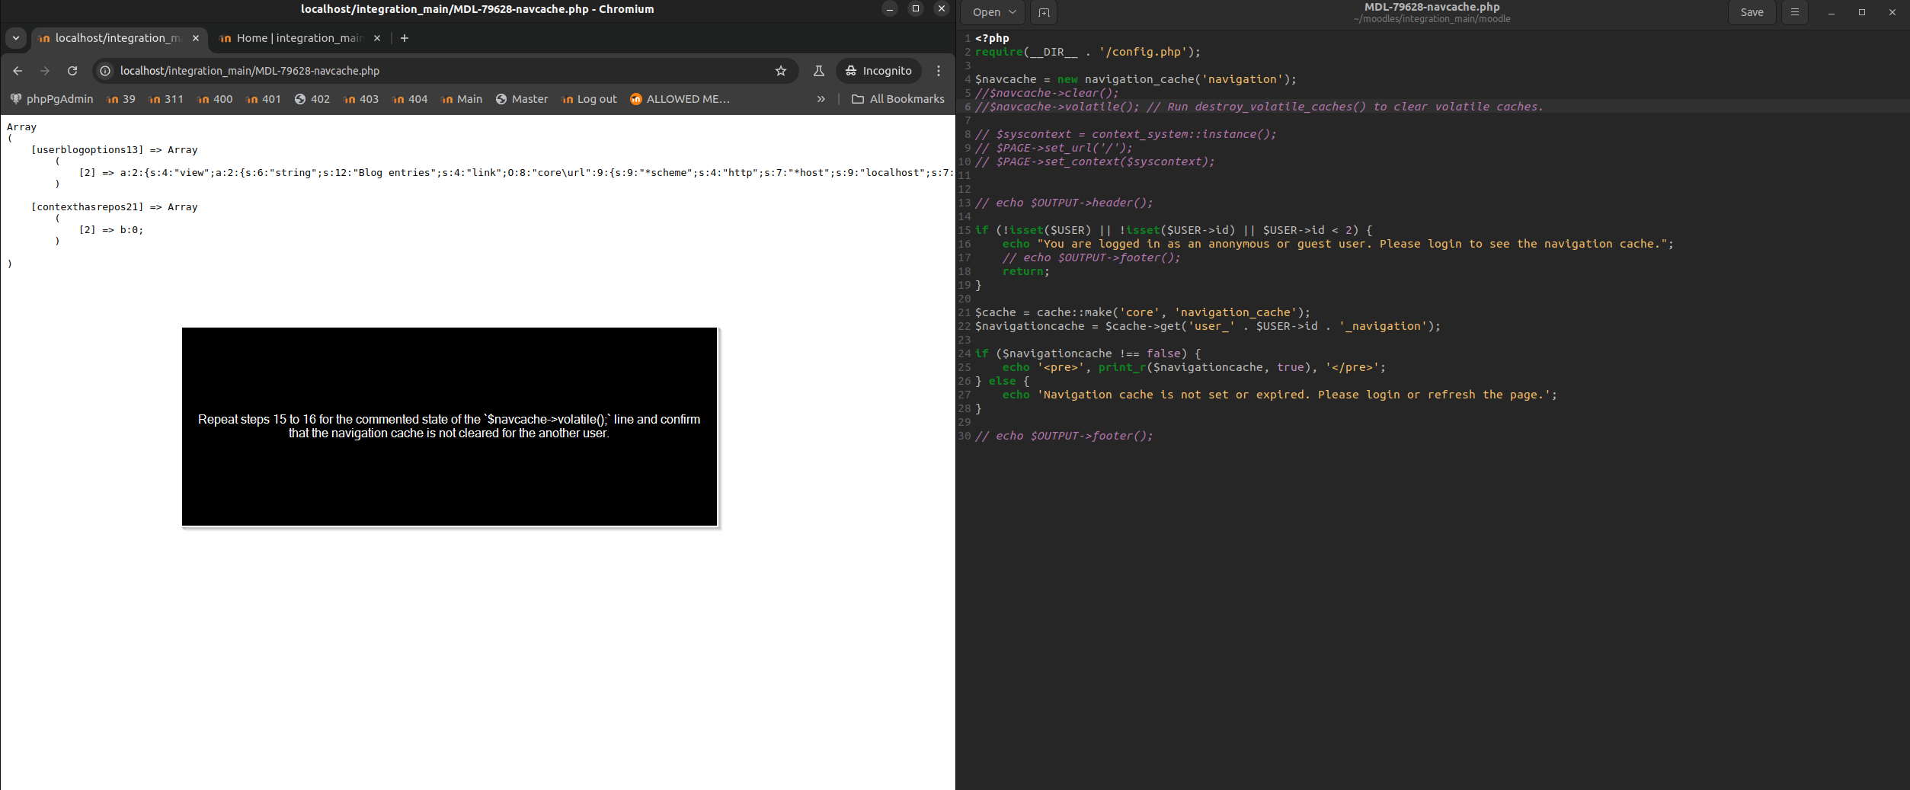
Task: Expand recent files arrow beside Open
Action: [x=1013, y=12]
